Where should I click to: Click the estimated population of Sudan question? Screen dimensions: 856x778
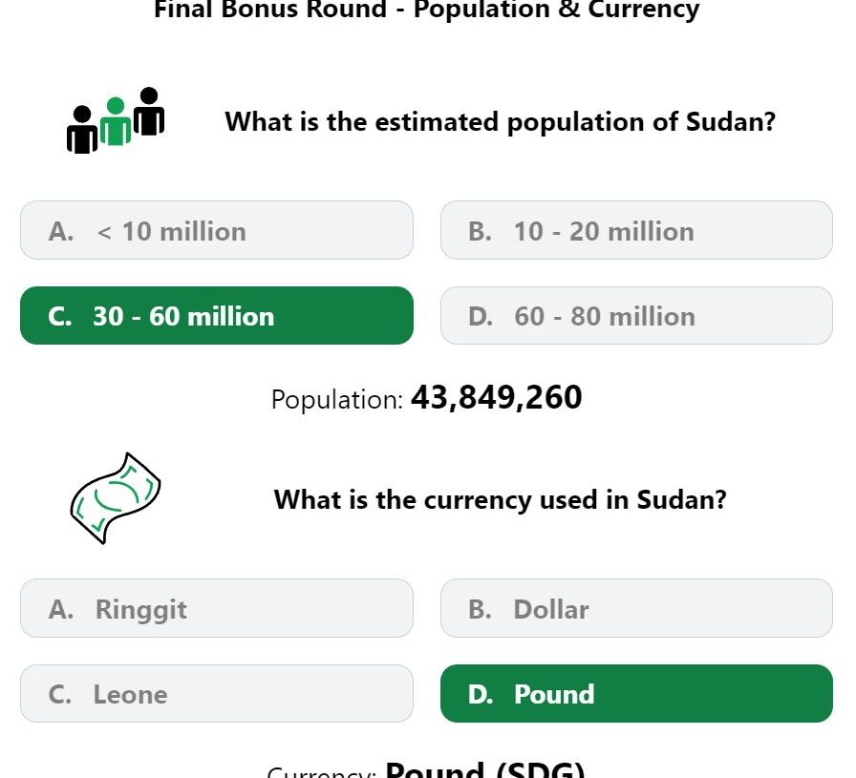500,121
